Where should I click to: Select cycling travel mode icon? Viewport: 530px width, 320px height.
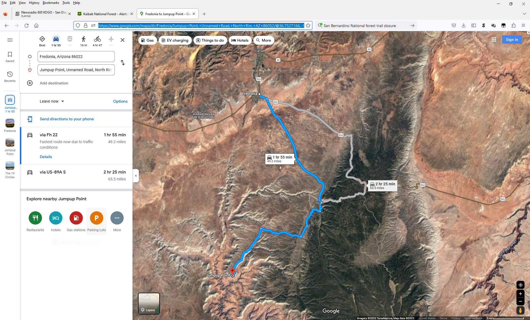point(97,39)
